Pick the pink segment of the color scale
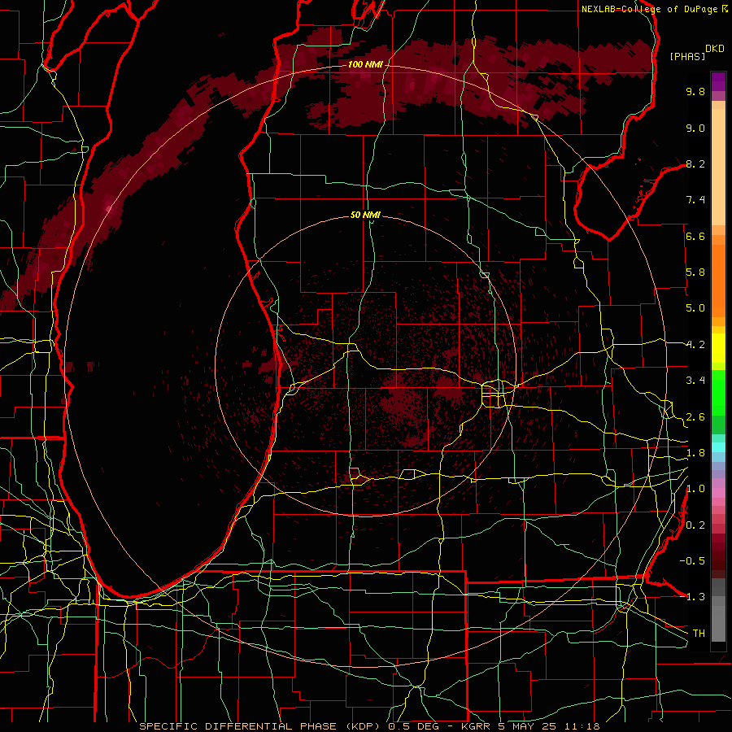Viewport: 732px width, 732px height. pos(718,493)
